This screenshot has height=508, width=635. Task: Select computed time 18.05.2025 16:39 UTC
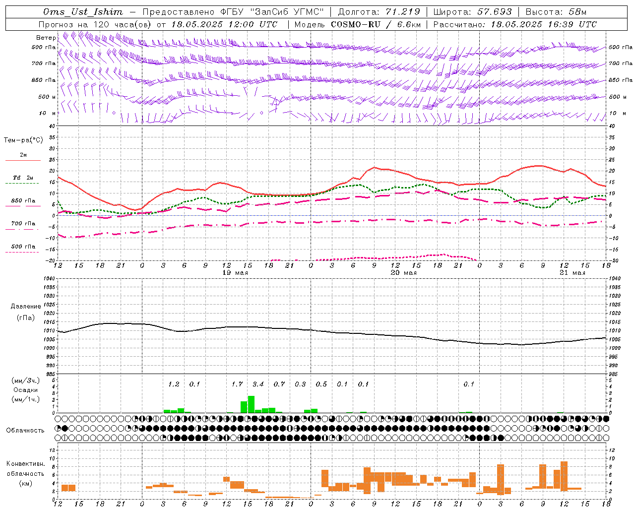(x=544, y=24)
